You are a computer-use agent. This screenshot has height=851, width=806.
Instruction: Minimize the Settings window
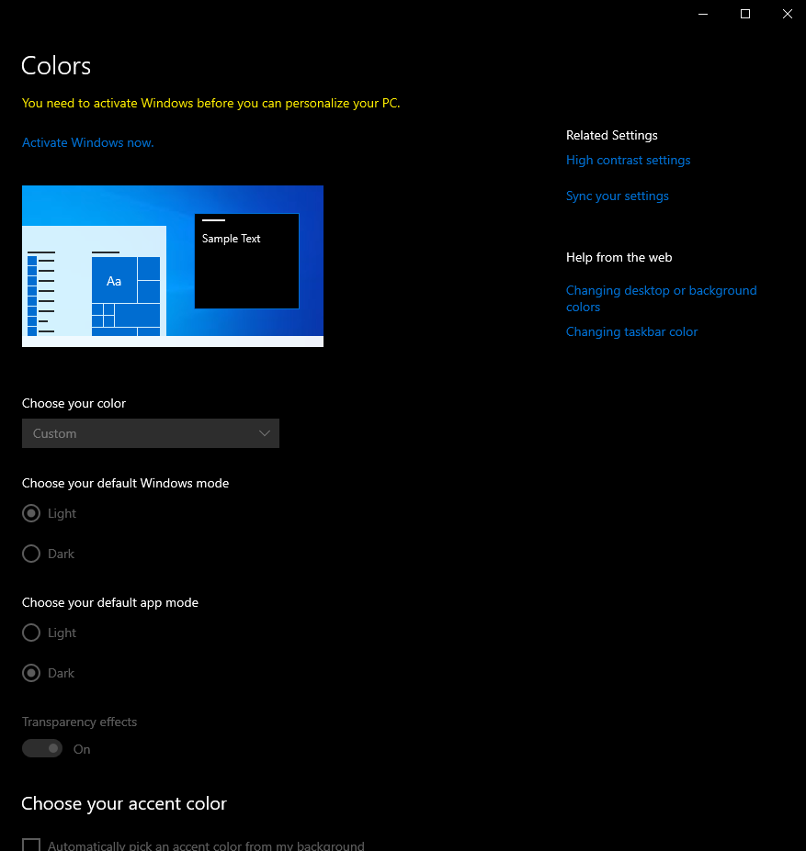click(x=703, y=14)
